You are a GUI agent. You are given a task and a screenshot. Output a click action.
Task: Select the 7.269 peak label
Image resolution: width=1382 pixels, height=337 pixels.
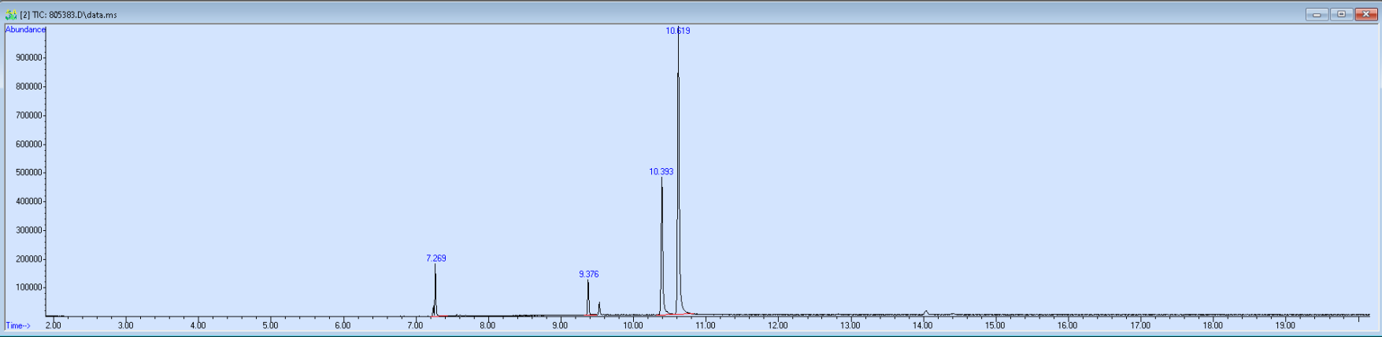(x=436, y=258)
